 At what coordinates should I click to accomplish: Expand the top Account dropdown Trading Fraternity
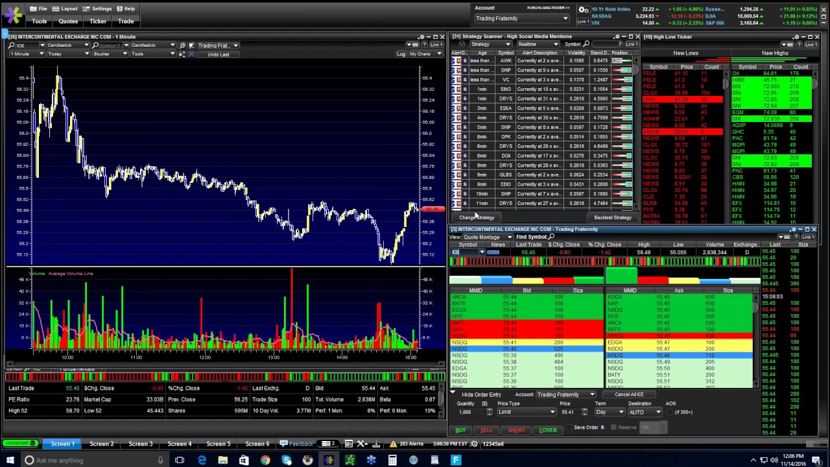click(522, 18)
